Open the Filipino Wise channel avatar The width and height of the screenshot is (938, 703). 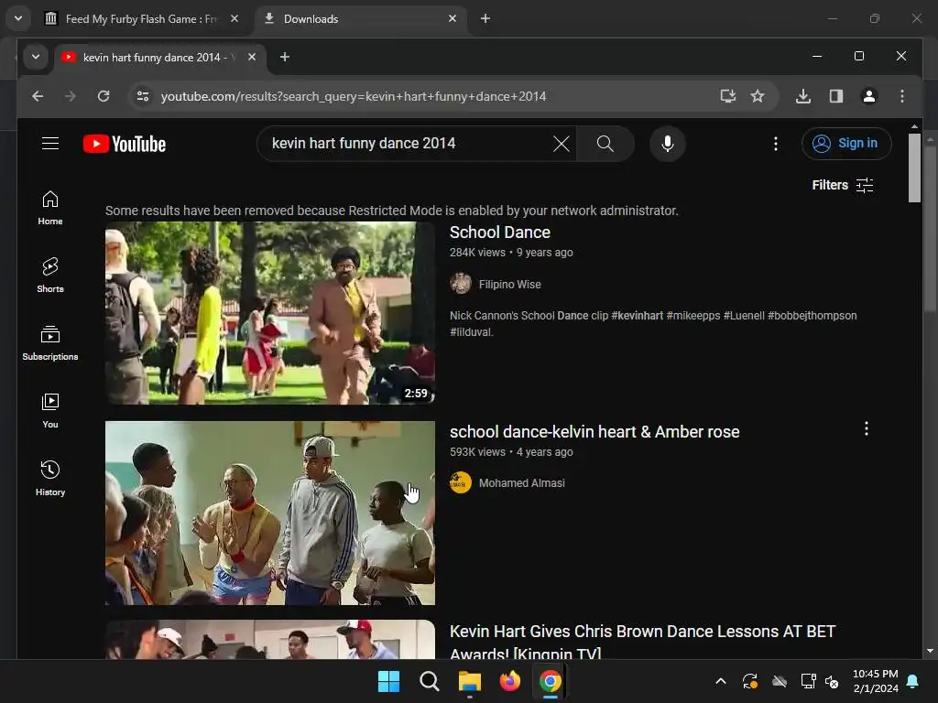[x=461, y=284]
